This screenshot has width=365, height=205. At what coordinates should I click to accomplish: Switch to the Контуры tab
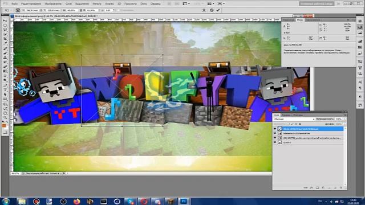pyautogui.click(x=298, y=115)
